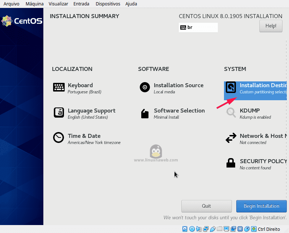This screenshot has width=289, height=233.
Task: Click Begin Installation button
Action: (261, 206)
